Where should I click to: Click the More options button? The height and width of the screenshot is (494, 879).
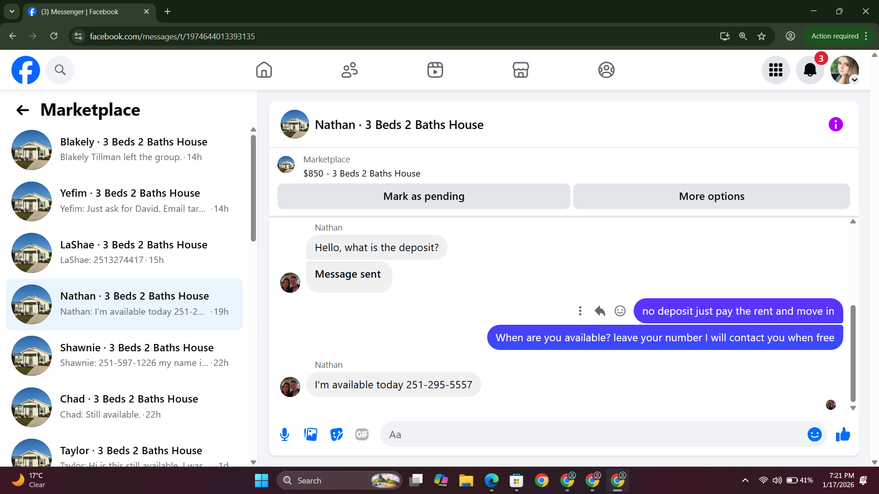(711, 196)
